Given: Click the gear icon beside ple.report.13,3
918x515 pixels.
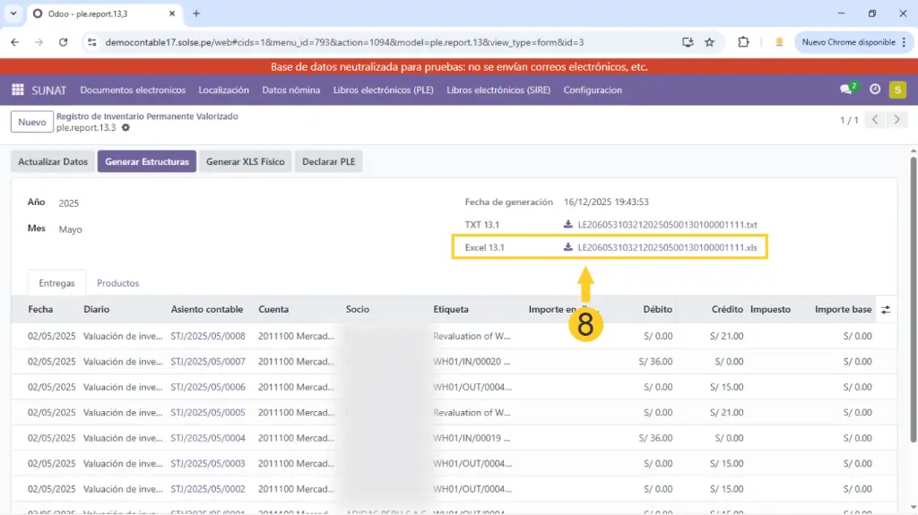Looking at the screenshot, I should [x=126, y=128].
